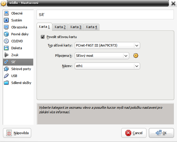The image size is (177, 142).
Task: Open the CD/DVD disc icon
Action: (6, 41)
